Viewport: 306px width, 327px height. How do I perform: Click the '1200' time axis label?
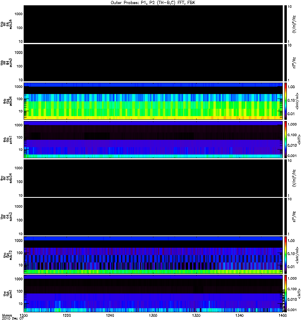coord(24,315)
